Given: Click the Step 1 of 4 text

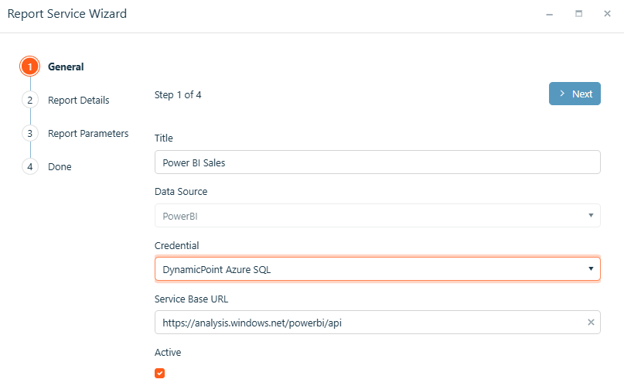Looking at the screenshot, I should click(x=178, y=94).
